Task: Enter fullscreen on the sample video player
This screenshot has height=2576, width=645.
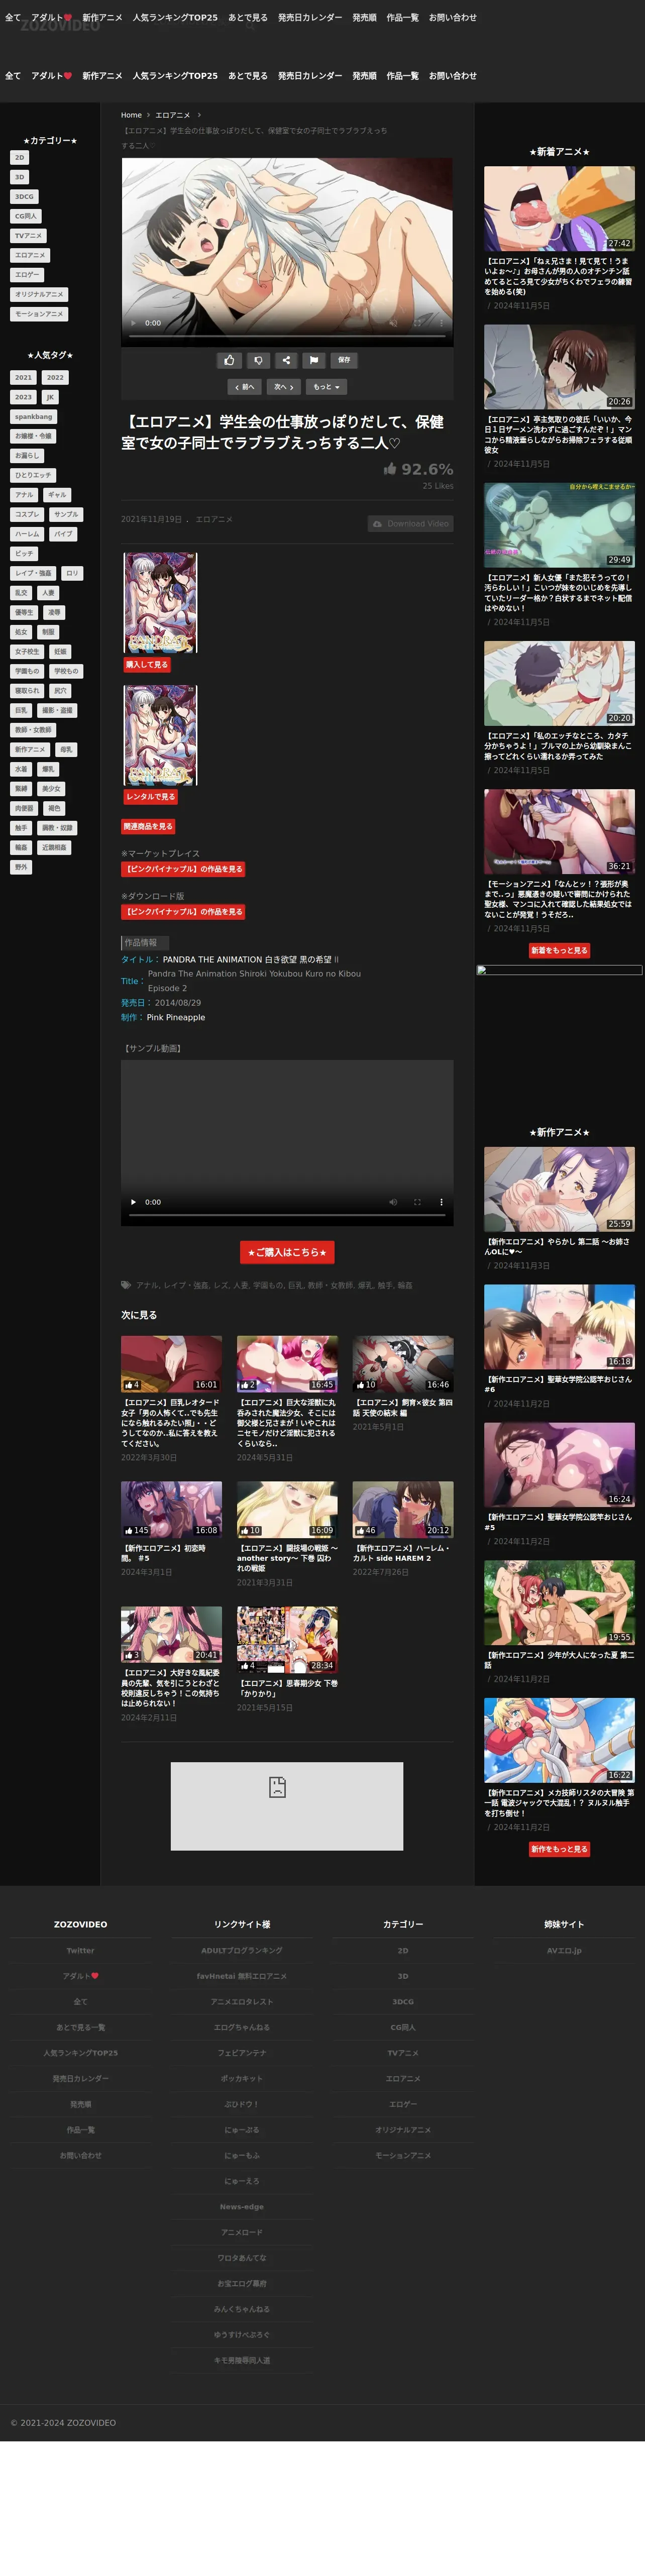Action: click(x=417, y=1202)
